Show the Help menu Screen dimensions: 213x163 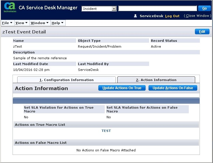[57, 23]
